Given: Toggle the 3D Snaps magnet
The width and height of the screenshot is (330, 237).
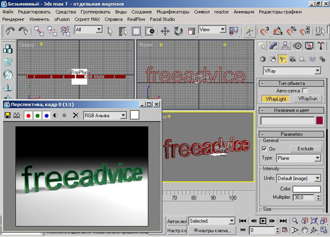Looking at the screenshot, I should click(264, 31).
